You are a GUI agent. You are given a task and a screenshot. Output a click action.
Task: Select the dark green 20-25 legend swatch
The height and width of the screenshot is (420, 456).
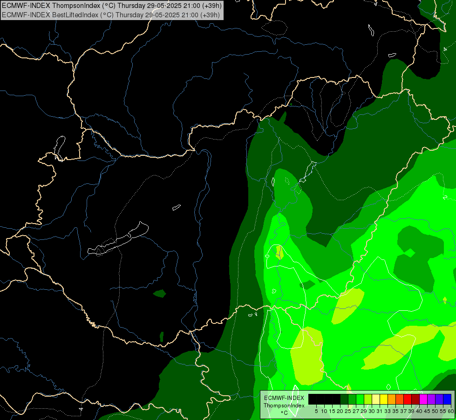pyautogui.click(x=344, y=399)
